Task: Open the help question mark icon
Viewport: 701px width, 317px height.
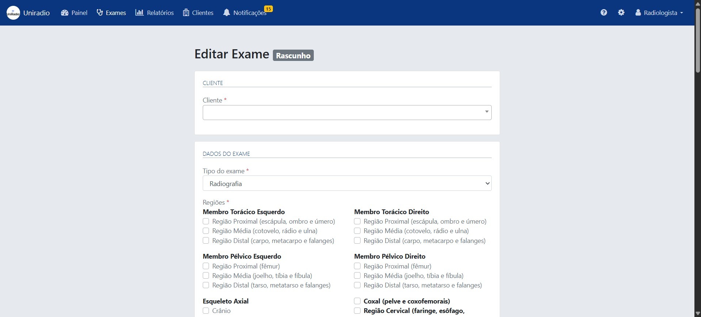Action: (603, 12)
